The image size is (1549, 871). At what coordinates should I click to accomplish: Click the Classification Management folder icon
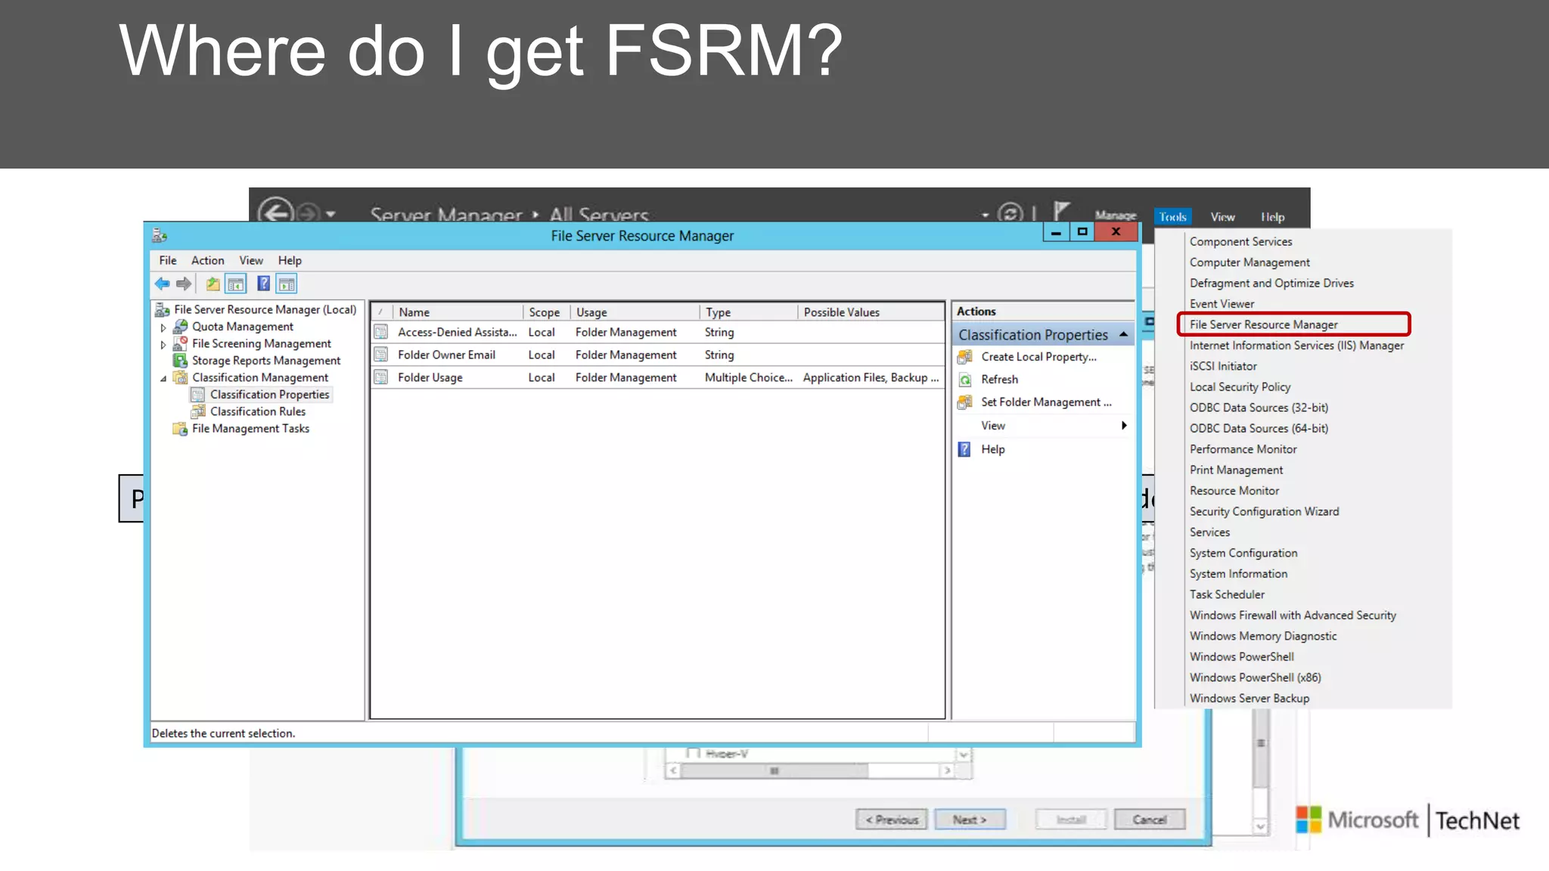coord(180,377)
